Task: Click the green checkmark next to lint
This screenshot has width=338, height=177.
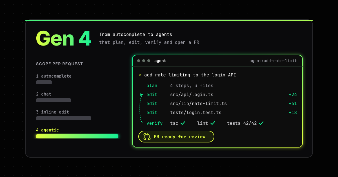Action: click(x=213, y=123)
